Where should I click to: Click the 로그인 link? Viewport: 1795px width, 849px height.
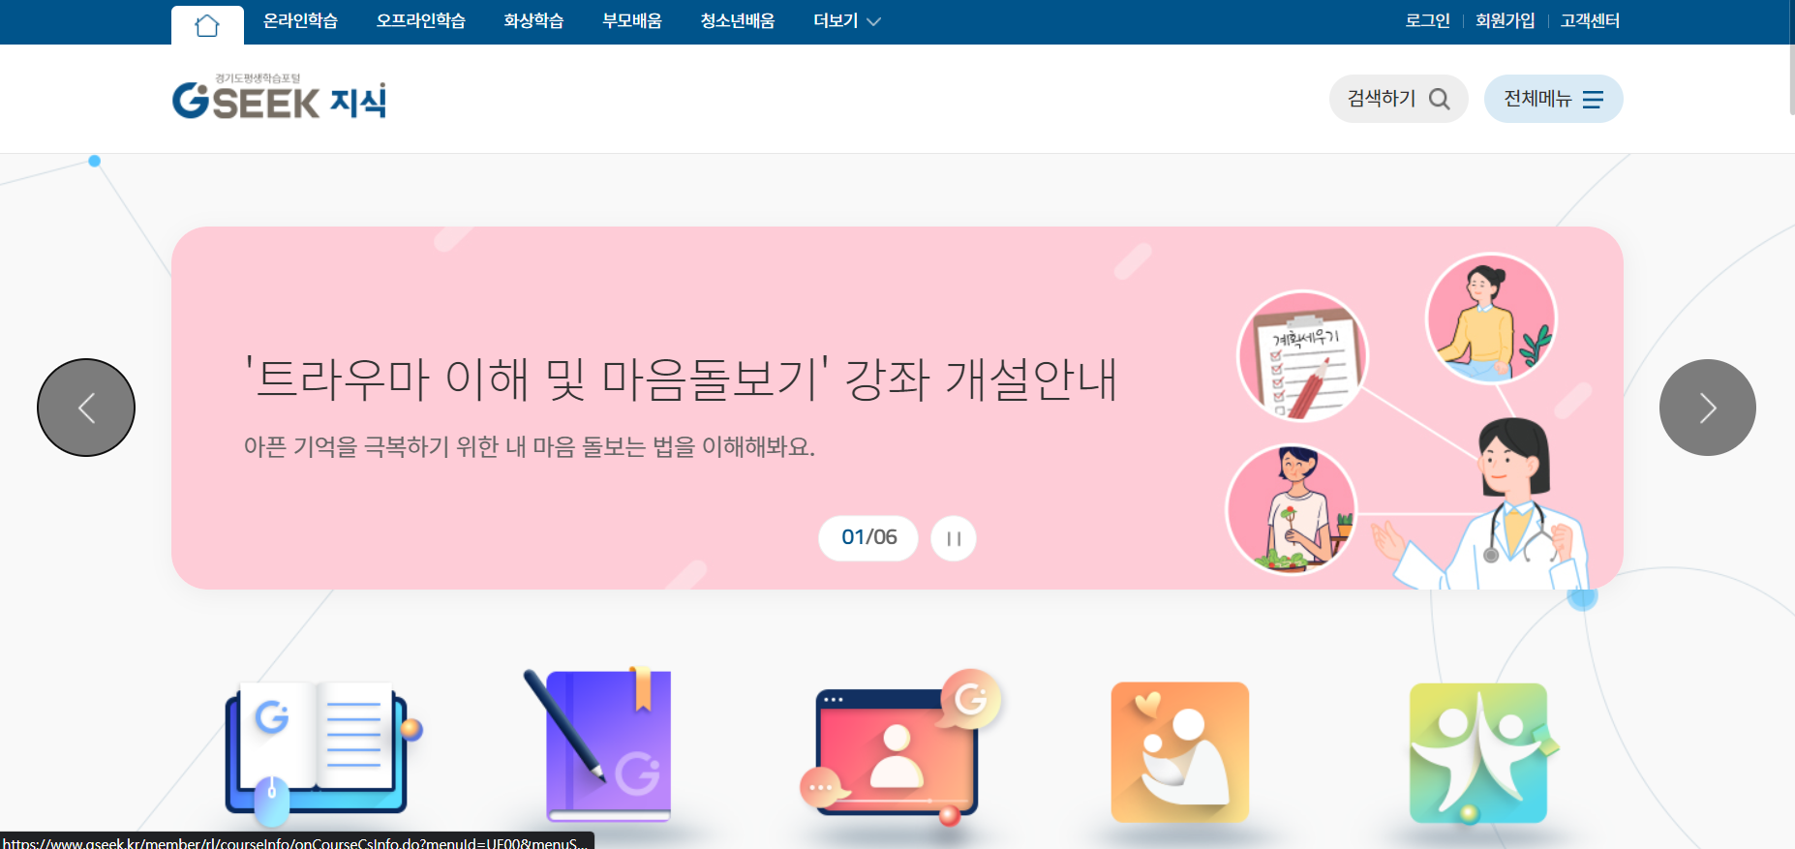point(1427,21)
